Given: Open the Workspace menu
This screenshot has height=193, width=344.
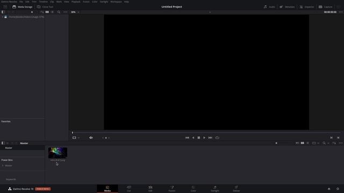Looking at the screenshot, I should pyautogui.click(x=116, y=2).
